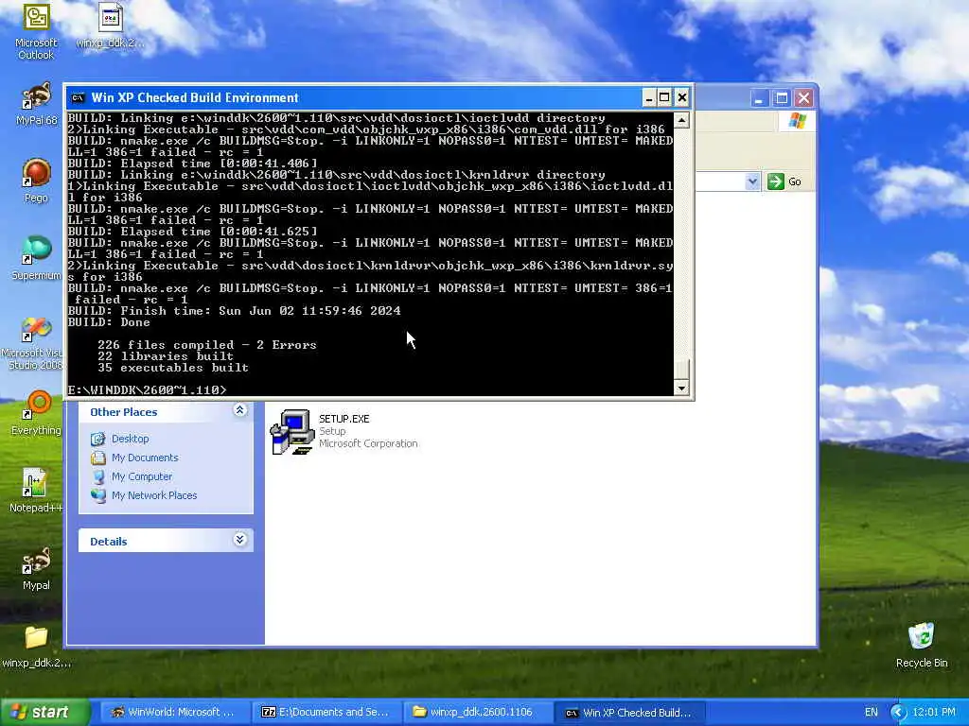Click the Other Places header text
This screenshot has width=969, height=726.
click(x=124, y=412)
